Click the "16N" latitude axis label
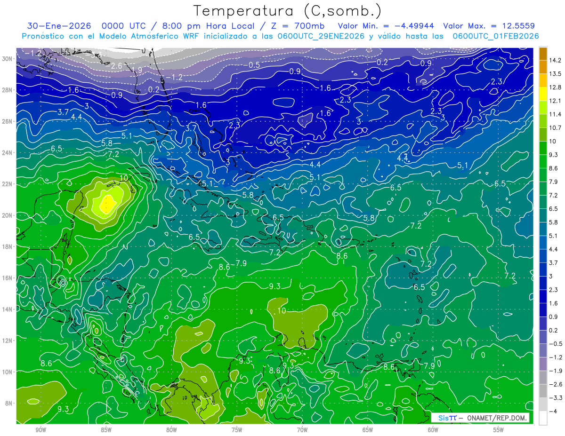This screenshot has height=436, width=565. (7, 278)
